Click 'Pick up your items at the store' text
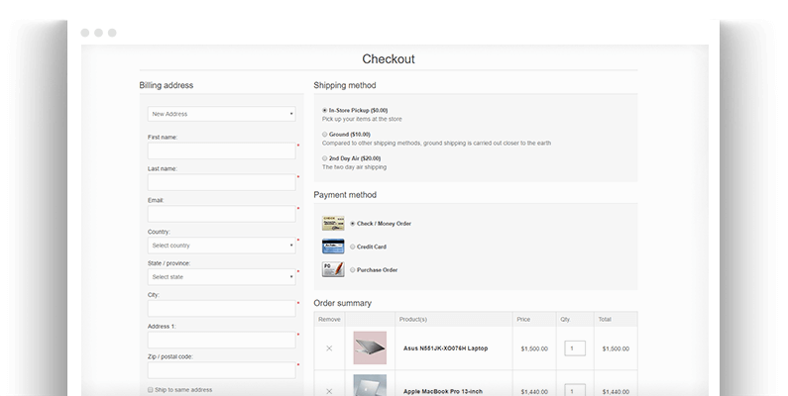Screen dimensions: 788x396 [362, 119]
